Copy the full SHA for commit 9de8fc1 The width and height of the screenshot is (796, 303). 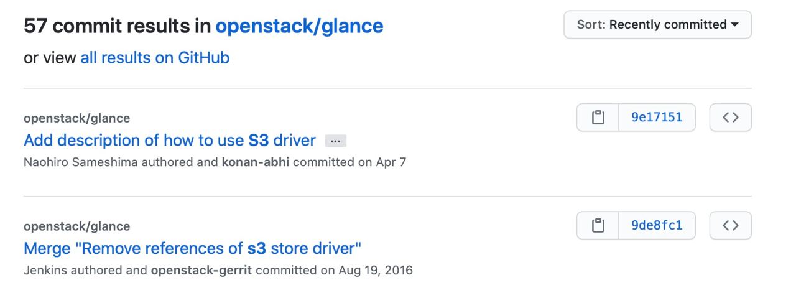pos(598,226)
